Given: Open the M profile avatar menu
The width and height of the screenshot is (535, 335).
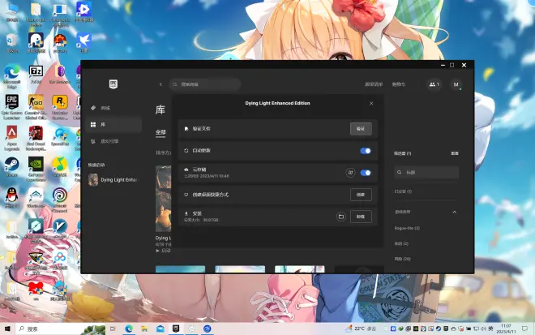Looking at the screenshot, I should 456,84.
